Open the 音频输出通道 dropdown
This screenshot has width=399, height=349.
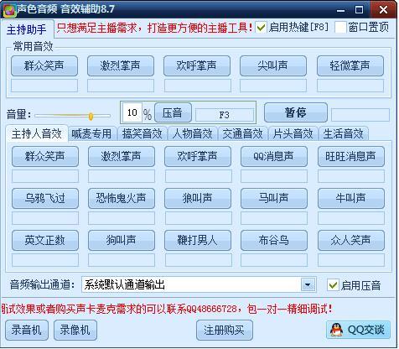308,285
